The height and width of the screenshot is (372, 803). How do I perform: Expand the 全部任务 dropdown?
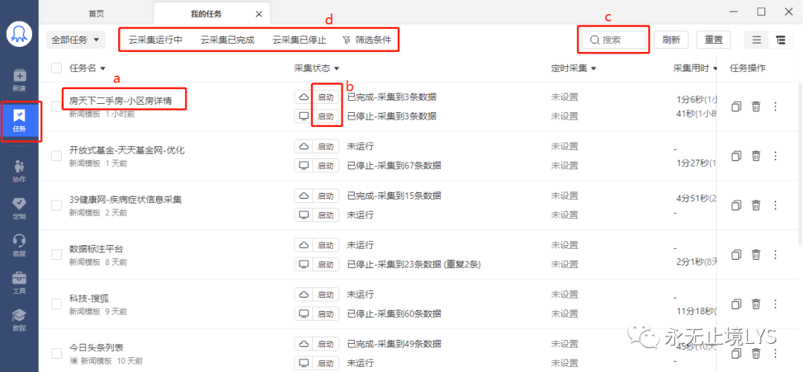[x=75, y=40]
